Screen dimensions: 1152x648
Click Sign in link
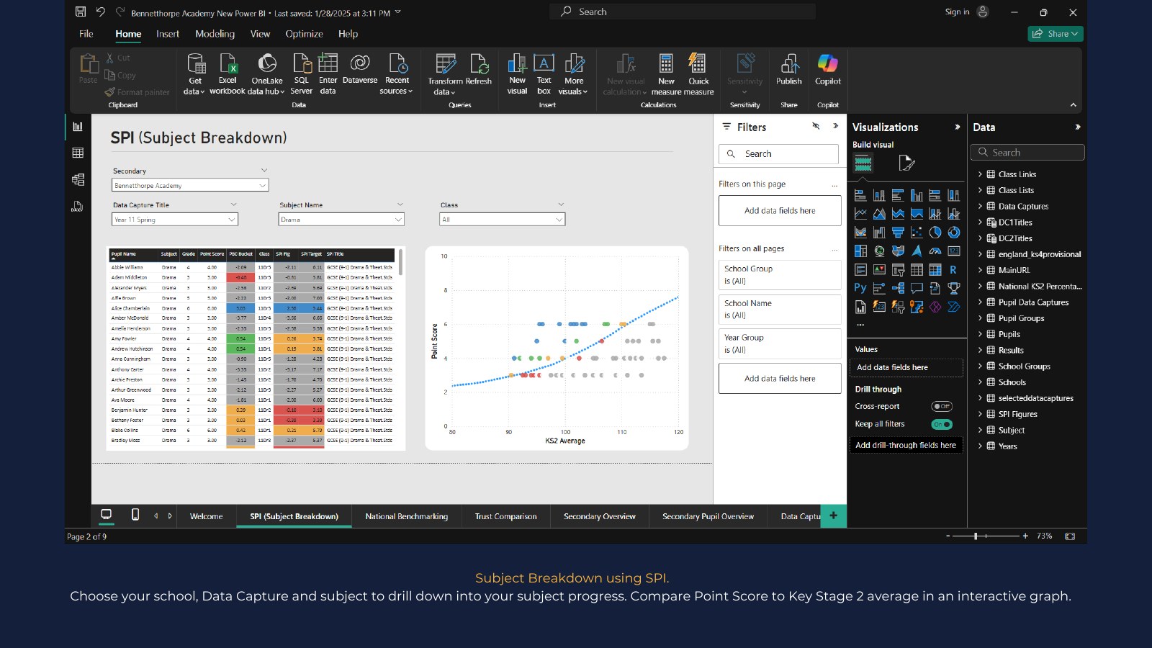957,12
